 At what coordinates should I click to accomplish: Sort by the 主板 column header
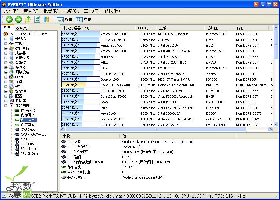[181, 28]
